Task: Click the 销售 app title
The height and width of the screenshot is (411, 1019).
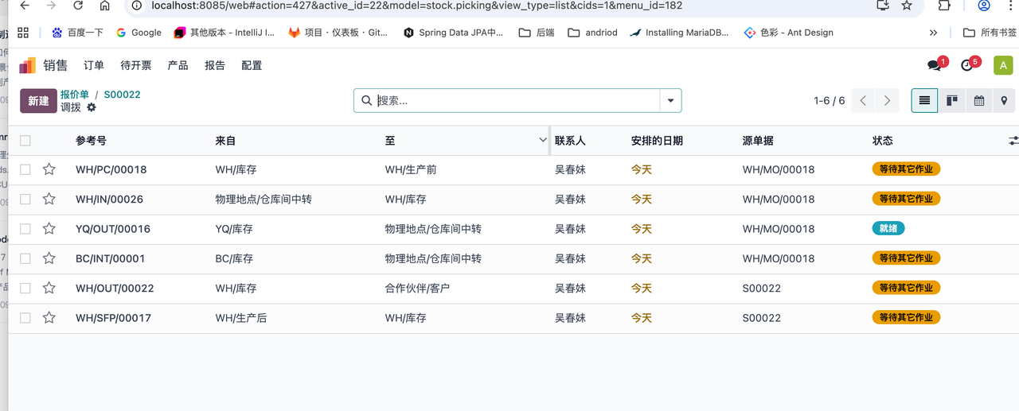Action: [56, 65]
